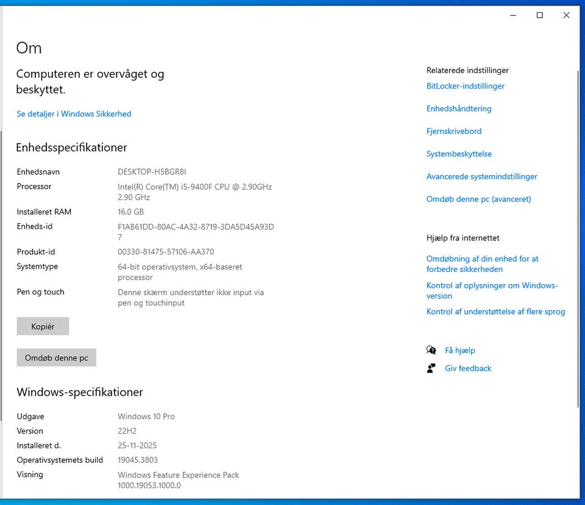Select Windows Feature Experience Pack text
The image size is (585, 505).
tap(179, 480)
